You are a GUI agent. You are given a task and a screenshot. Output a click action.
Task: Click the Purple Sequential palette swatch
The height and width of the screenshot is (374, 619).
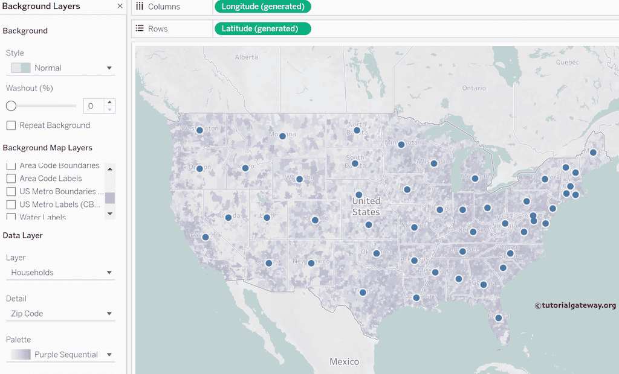(x=21, y=354)
